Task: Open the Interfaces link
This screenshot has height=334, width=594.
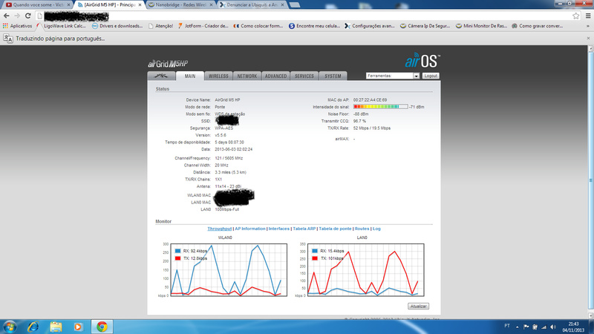Action: (x=279, y=229)
